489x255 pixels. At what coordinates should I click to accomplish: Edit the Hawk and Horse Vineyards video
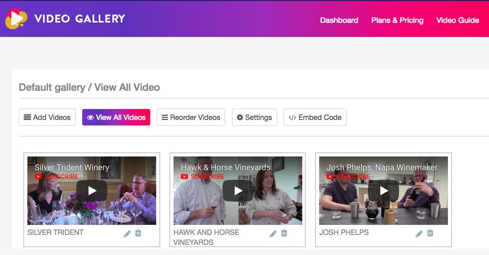(273, 234)
